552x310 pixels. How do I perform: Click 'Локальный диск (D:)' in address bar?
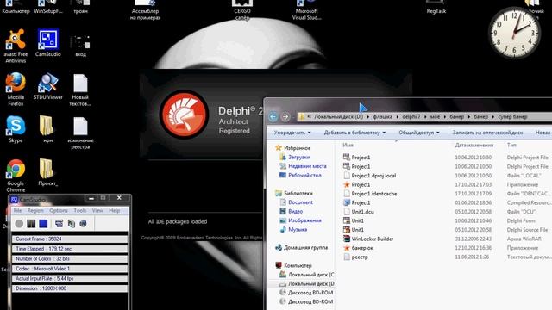pyautogui.click(x=338, y=117)
